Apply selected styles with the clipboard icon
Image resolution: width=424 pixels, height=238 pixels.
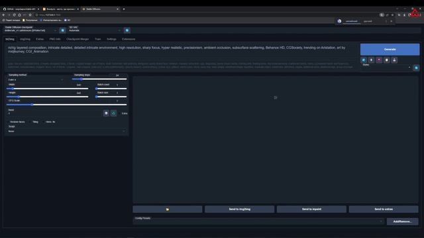coord(386,60)
